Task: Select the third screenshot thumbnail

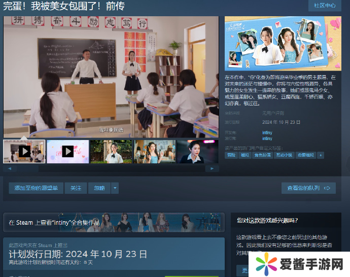Action: (111, 151)
